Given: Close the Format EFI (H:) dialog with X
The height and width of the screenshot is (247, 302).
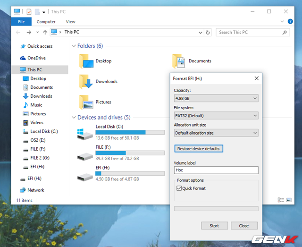Looking at the screenshot, I should [x=257, y=78].
